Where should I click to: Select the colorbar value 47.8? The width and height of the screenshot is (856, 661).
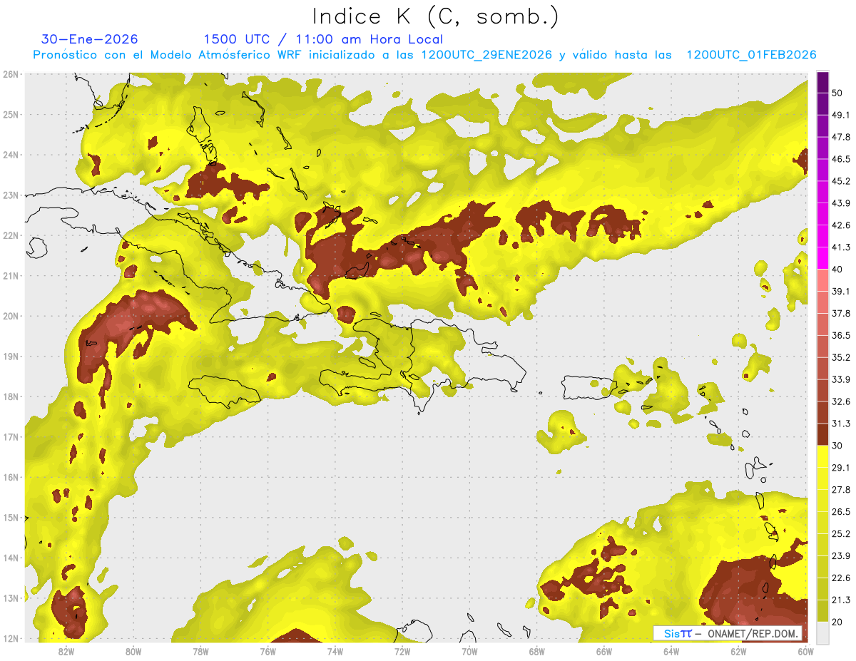[841, 136]
